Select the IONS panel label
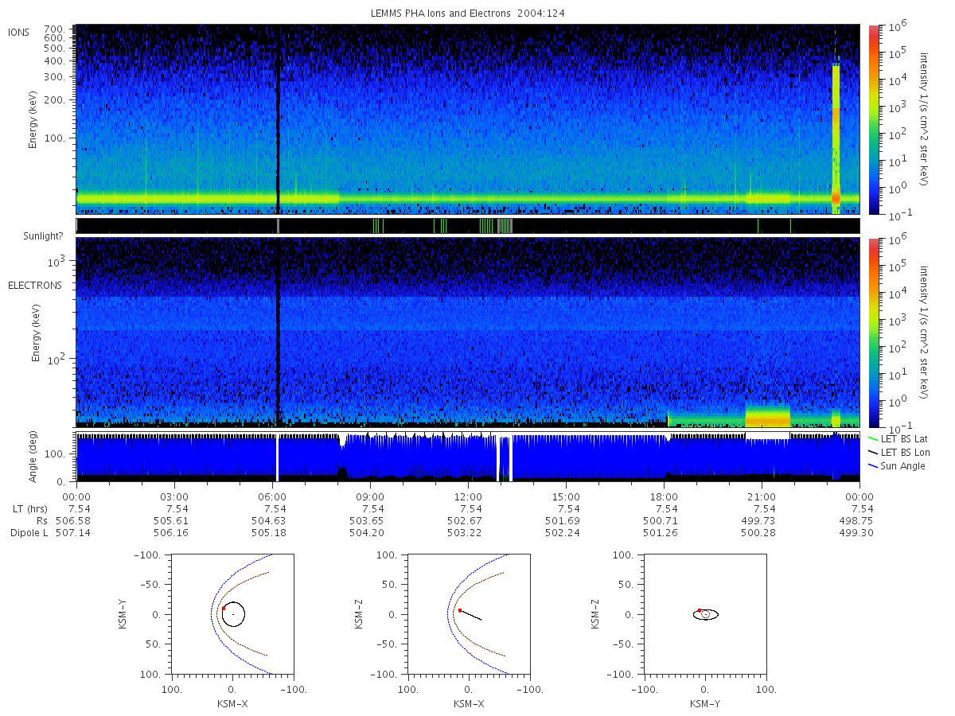Image resolution: width=955 pixels, height=716 pixels. click(x=19, y=32)
